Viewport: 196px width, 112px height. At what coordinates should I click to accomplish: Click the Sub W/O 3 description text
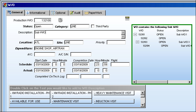(184, 42)
